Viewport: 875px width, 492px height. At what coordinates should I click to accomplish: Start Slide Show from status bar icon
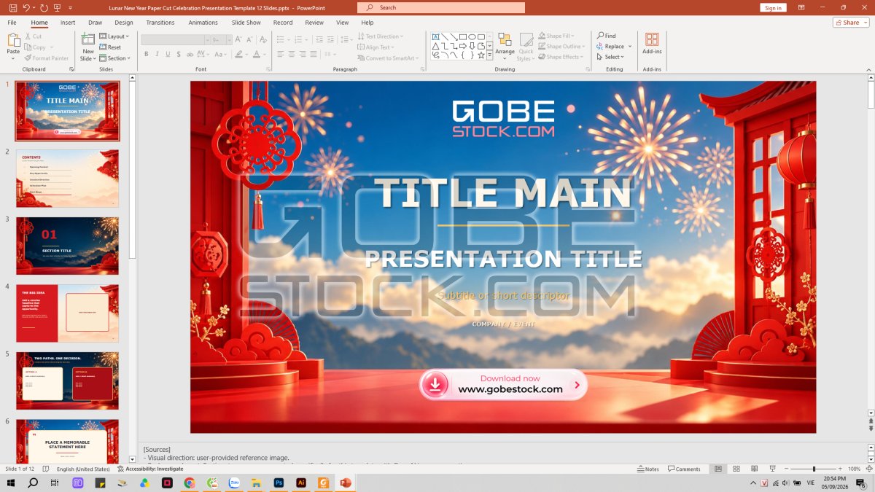pos(772,469)
